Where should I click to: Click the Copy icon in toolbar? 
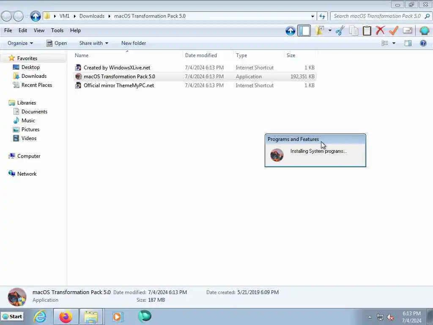[x=354, y=30]
